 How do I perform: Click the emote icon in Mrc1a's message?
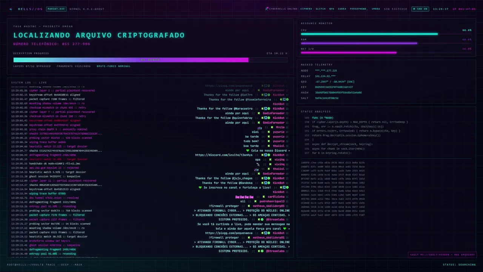tap(260, 127)
